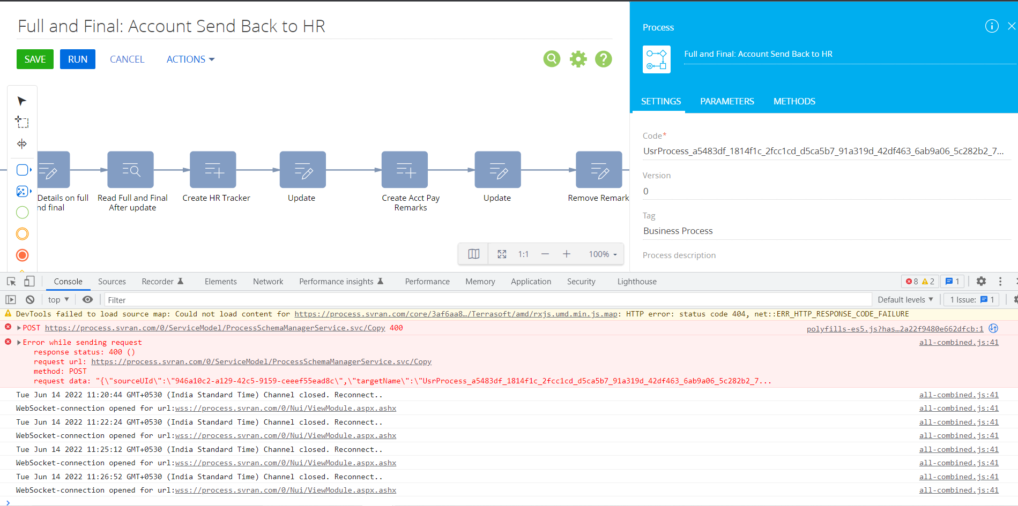This screenshot has width=1018, height=506.
Task: Open the top context dropdown
Action: pyautogui.click(x=58, y=300)
